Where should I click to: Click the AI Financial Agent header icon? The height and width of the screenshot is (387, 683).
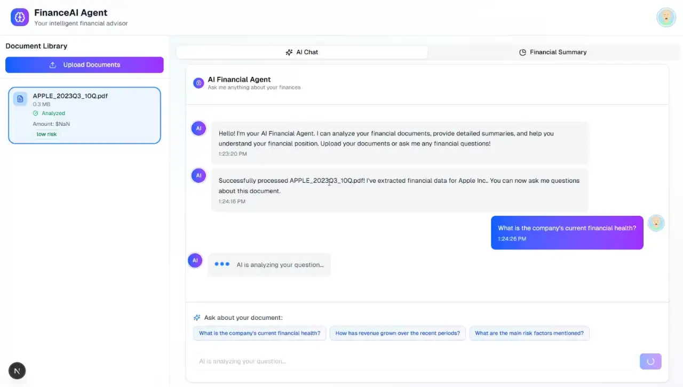click(x=198, y=83)
